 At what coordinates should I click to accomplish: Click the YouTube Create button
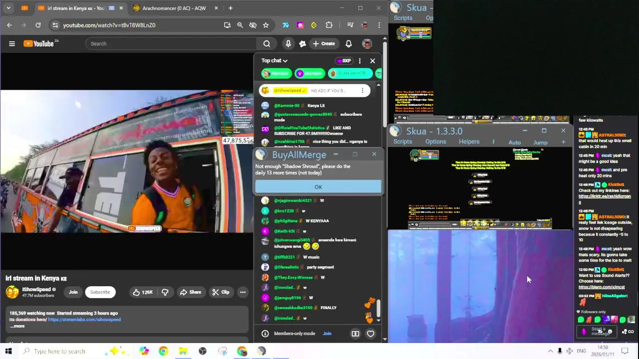pos(323,43)
